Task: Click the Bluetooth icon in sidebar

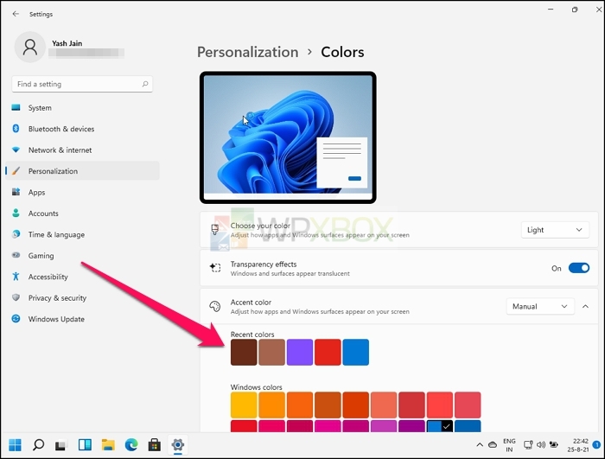Action: pos(16,129)
